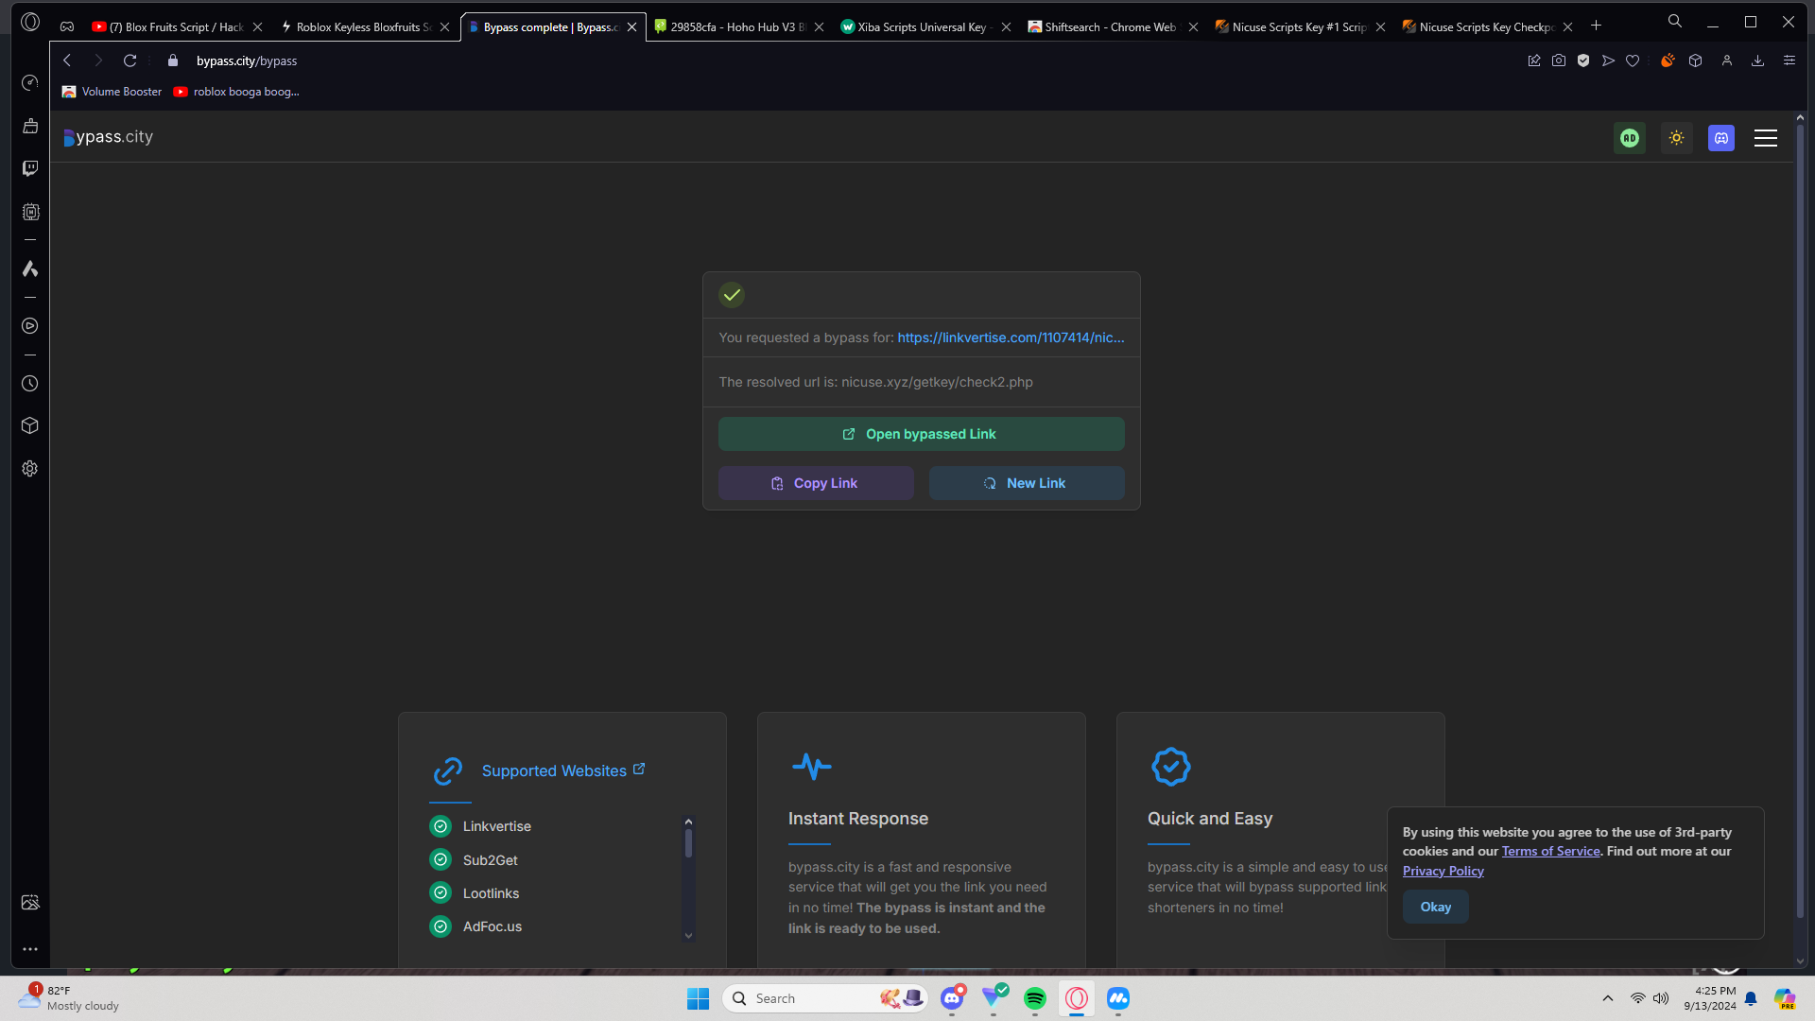Open the hamburger menu on bypass.city
Image resolution: width=1815 pixels, height=1021 pixels.
[1766, 138]
